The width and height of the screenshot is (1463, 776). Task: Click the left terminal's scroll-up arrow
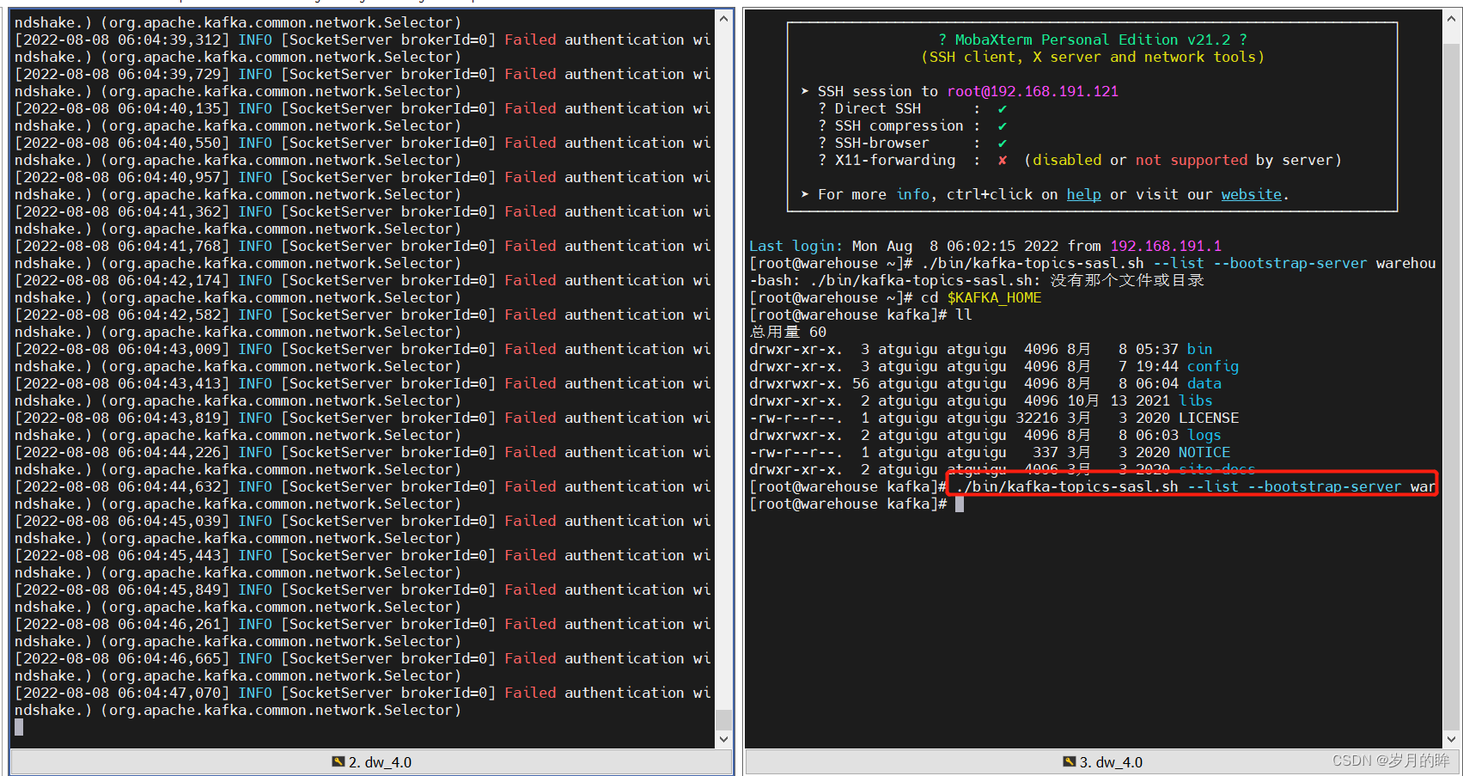point(724,18)
